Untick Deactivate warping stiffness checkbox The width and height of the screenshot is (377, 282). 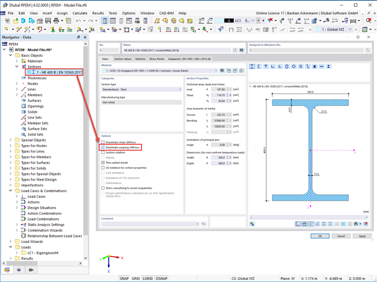(x=103, y=147)
